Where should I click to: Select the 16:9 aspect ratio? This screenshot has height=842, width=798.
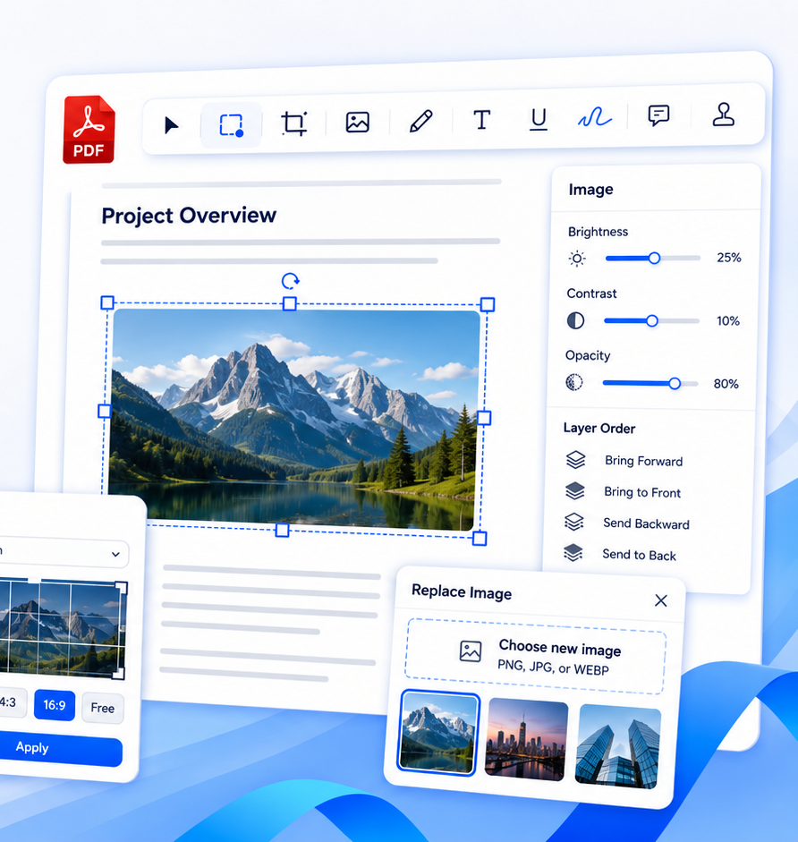[55, 704]
